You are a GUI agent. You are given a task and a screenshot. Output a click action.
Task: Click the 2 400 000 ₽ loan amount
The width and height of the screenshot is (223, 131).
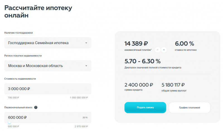tap(139, 85)
